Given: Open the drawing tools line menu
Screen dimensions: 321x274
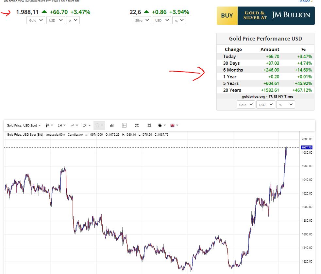Looking at the screenshot, I should 74,125.
